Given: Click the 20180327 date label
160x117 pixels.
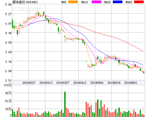Looking at the screenshot, I should click(x=63, y=83).
